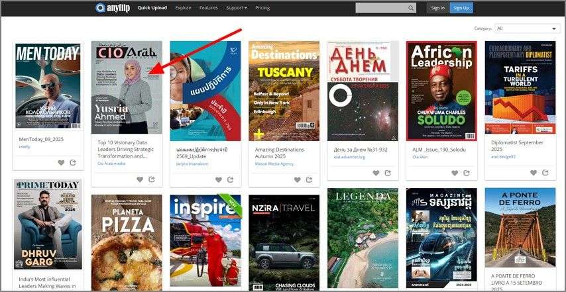
Task: Like the 2569_Update Thai book
Action: 219,179
